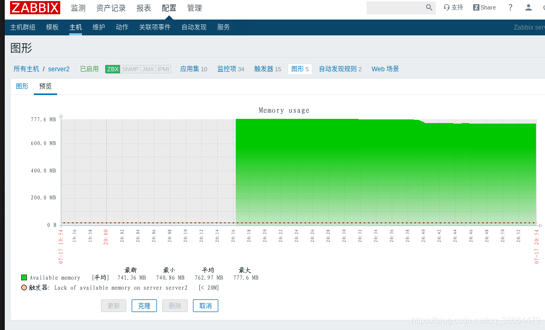Click green Available memory legend swatch
The image size is (545, 330).
click(24, 278)
